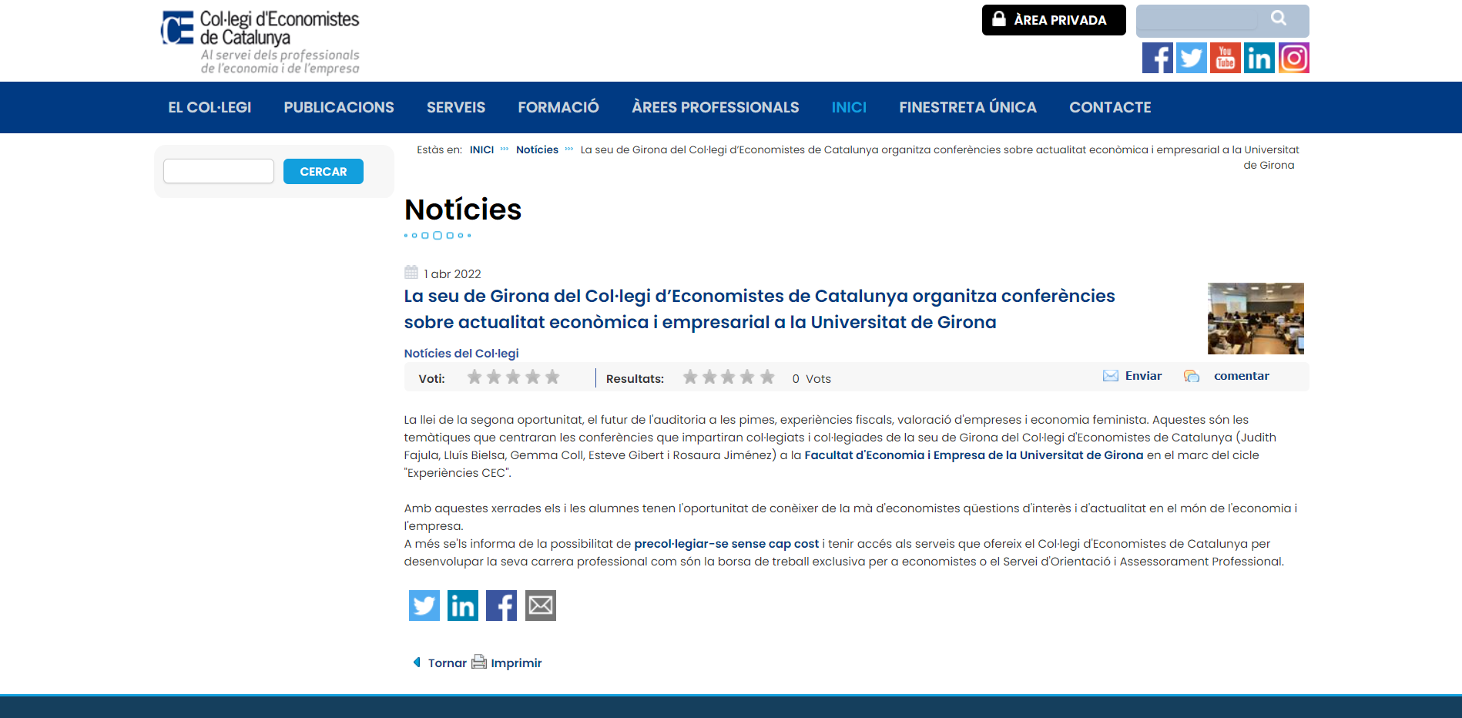Click the printer icon beside Imprimir
1462x718 pixels.
click(479, 662)
